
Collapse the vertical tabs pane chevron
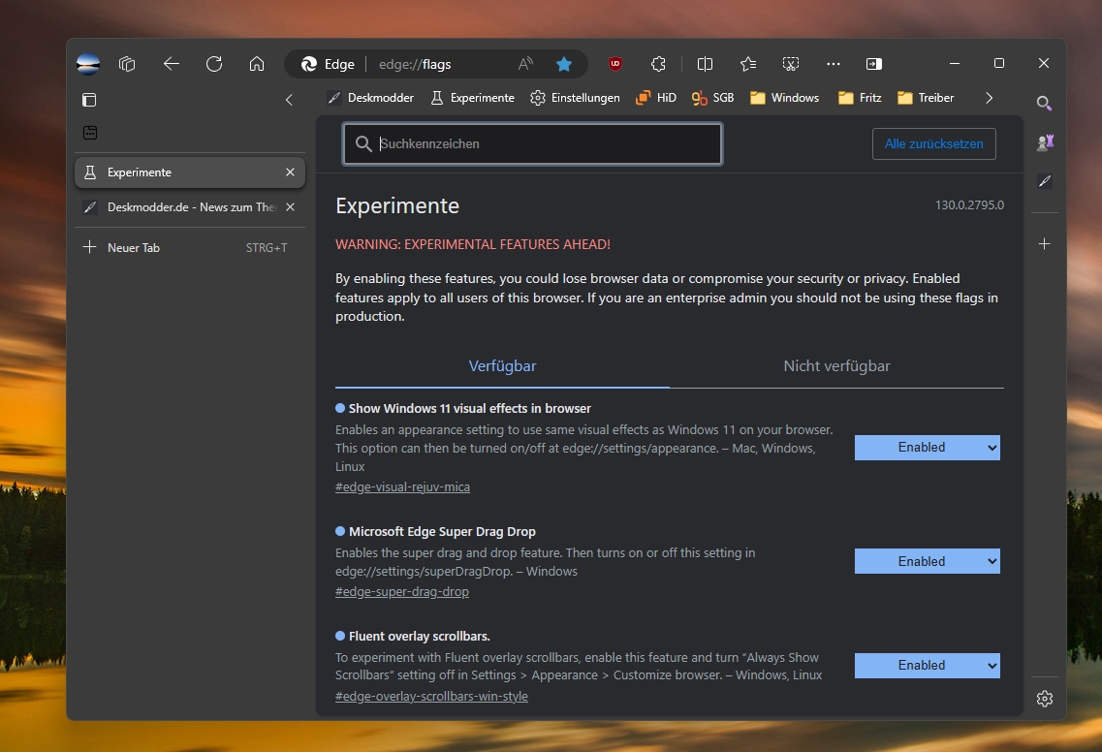pos(289,100)
